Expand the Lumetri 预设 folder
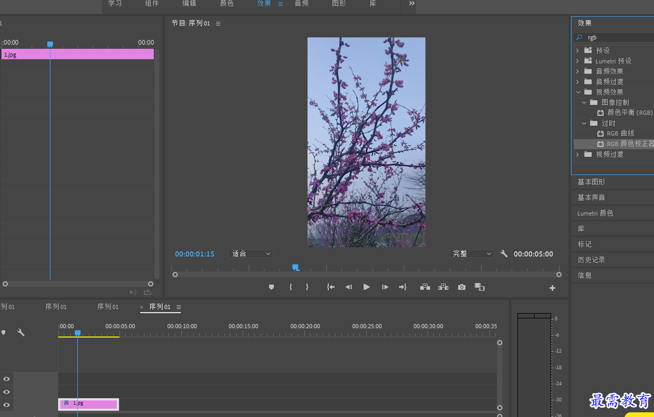Viewport: 654px width, 417px height. tap(578, 61)
